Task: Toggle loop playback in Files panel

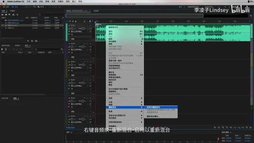Action: coord(32,41)
